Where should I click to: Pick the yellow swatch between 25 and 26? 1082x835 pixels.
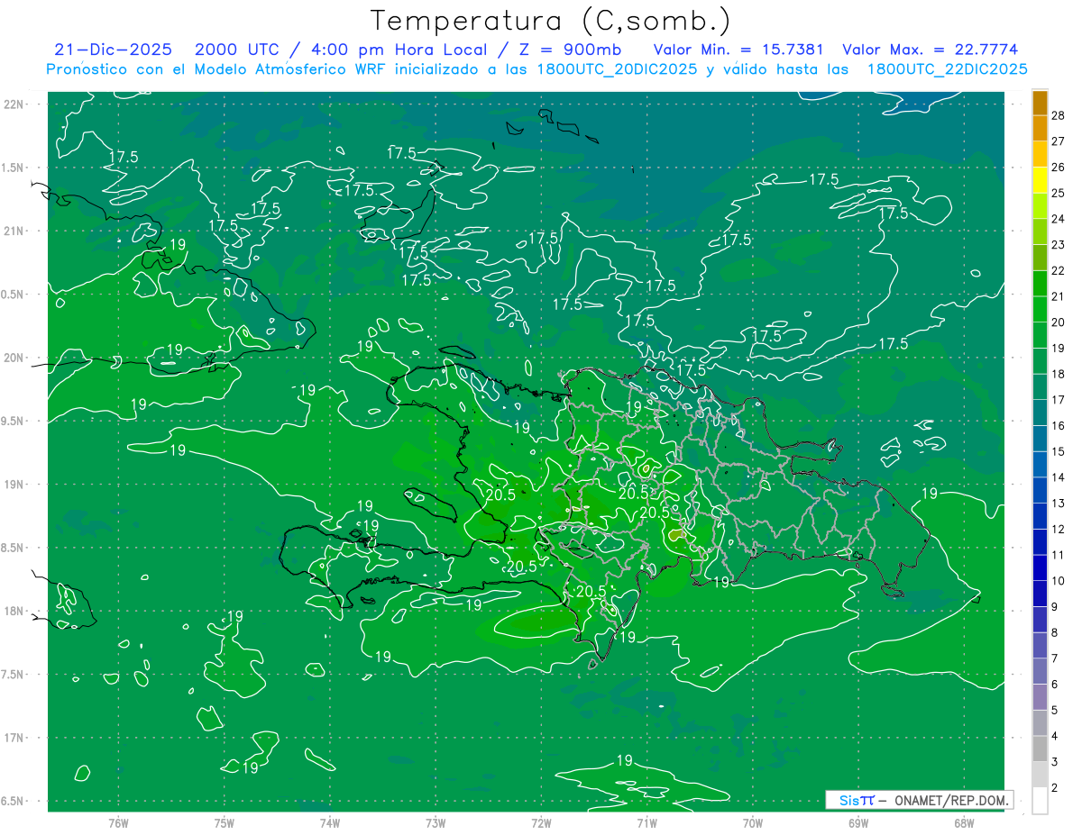(1040, 180)
